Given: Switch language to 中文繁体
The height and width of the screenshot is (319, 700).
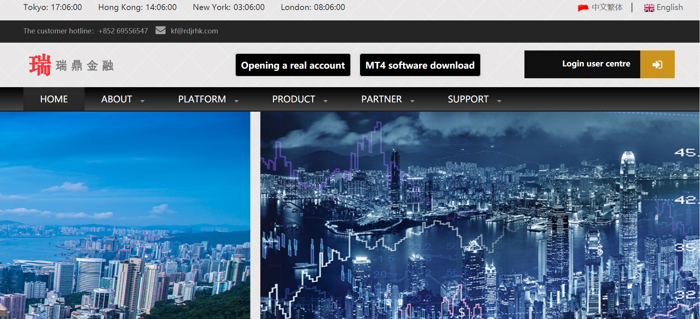Looking at the screenshot, I should point(607,7).
